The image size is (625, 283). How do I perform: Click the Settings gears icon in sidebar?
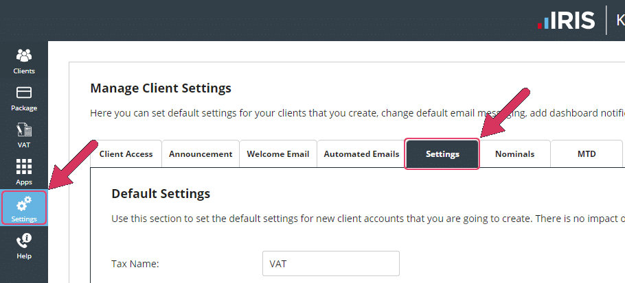point(24,204)
